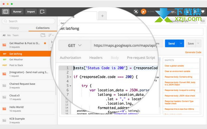The height and width of the screenshot is (129, 207).
Task: Click the Runner button
Action: (x=17, y=12)
